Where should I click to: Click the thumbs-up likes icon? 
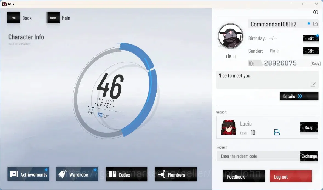[228, 56]
